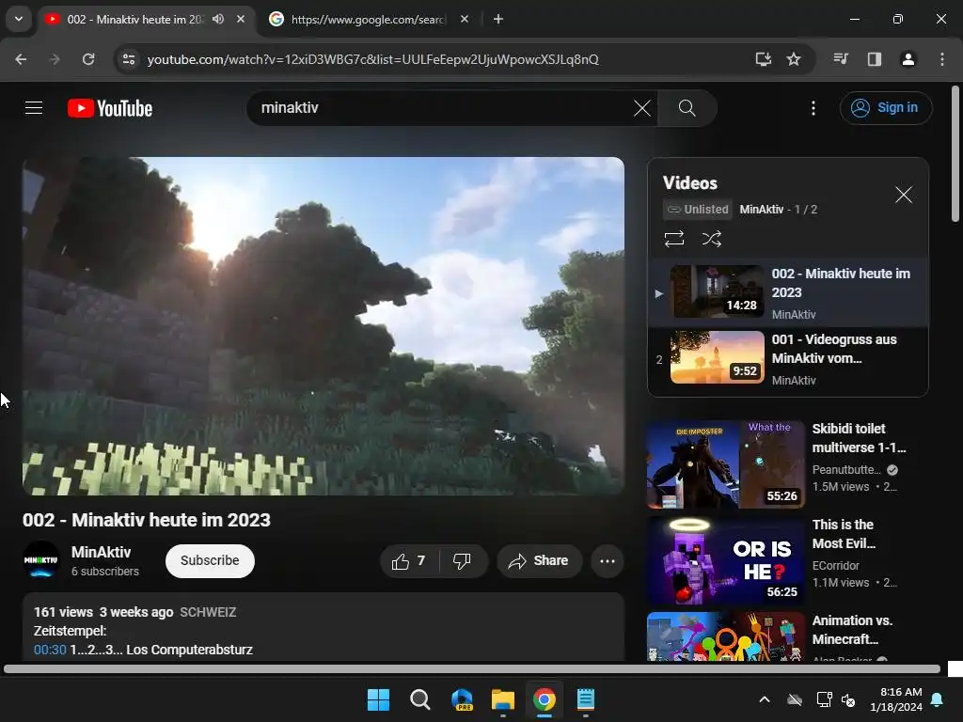Toggle shuffle playlist
The width and height of the screenshot is (963, 722).
point(711,238)
